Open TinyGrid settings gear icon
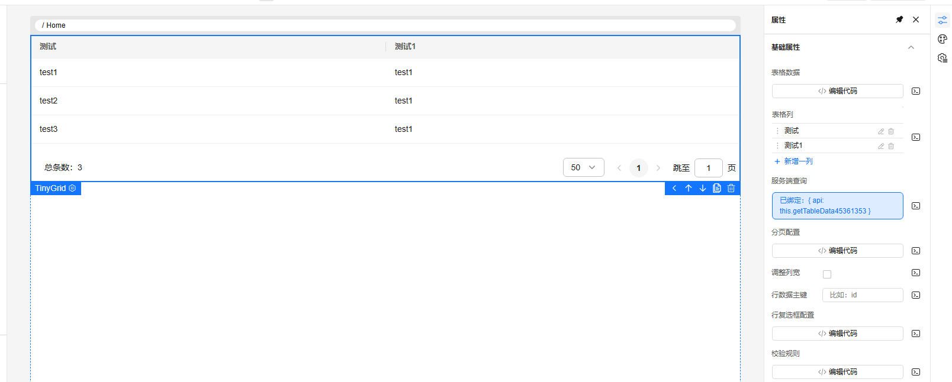Image resolution: width=952 pixels, height=382 pixels. click(72, 188)
